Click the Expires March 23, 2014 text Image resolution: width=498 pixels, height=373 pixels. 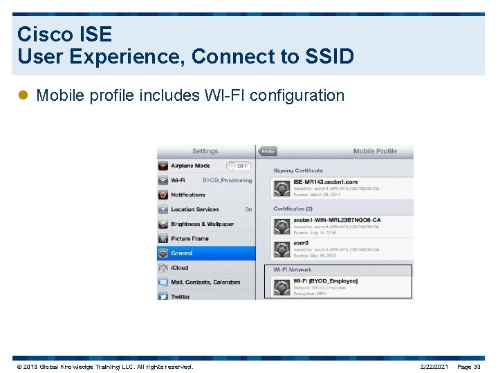click(317, 194)
